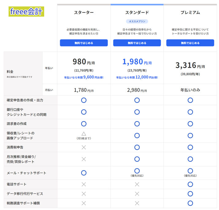Click the (月5枚まで) note
Viewport: 219px width, 210px height.
click(84, 138)
